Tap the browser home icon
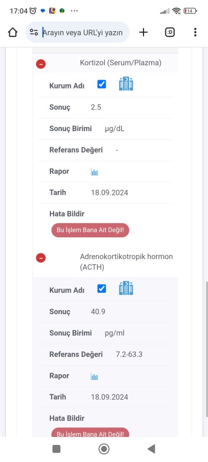 [x=12, y=32]
